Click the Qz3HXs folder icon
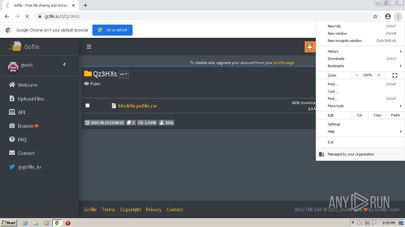The image size is (405, 227). pyautogui.click(x=88, y=74)
